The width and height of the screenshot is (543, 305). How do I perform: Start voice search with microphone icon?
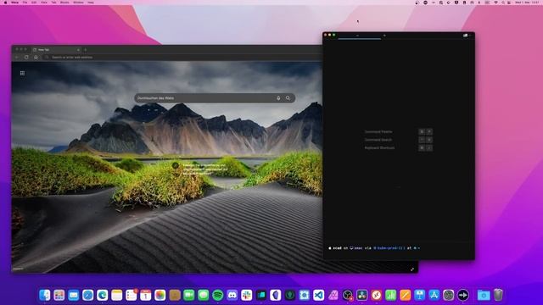pos(278,98)
